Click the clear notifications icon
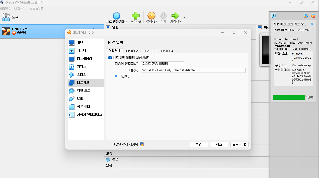 [x=313, y=16]
